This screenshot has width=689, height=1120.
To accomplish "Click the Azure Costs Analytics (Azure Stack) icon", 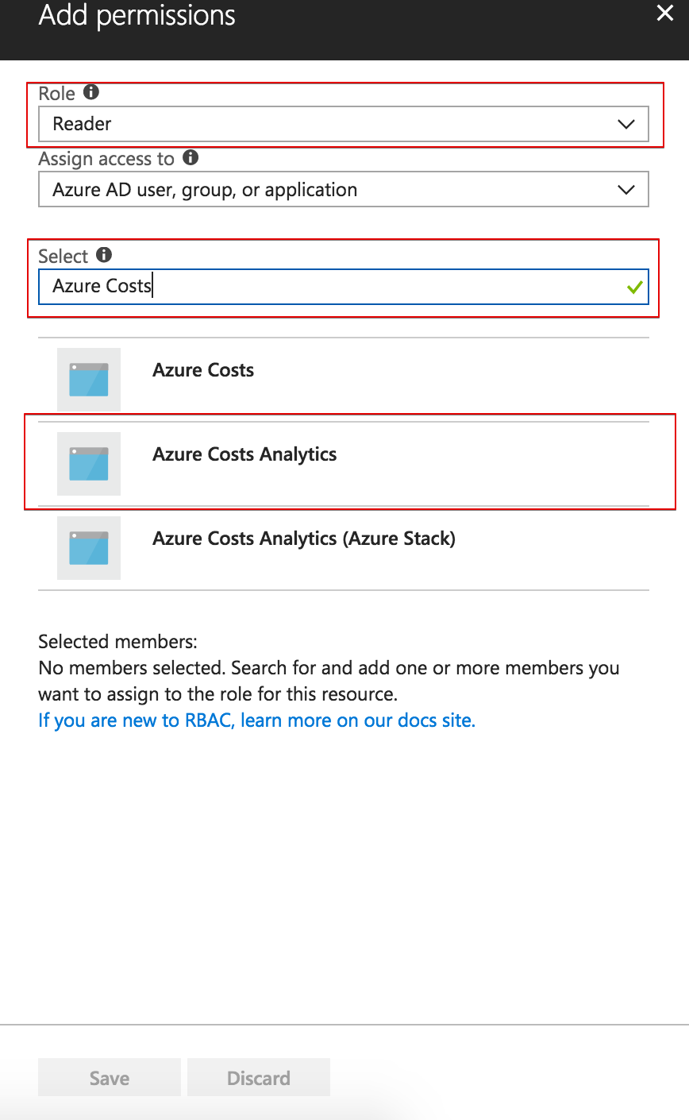I will 89,548.
